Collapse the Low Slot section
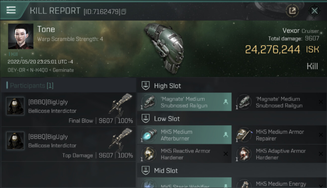This screenshot has height=188, width=327. pos(146,119)
